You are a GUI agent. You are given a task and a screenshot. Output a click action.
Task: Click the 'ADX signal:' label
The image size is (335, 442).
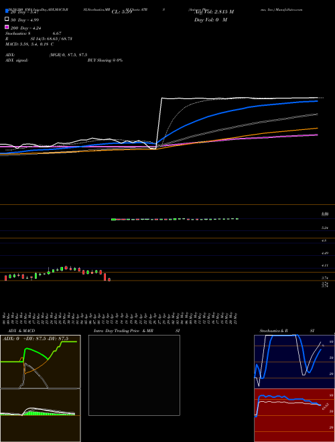tap(17, 60)
